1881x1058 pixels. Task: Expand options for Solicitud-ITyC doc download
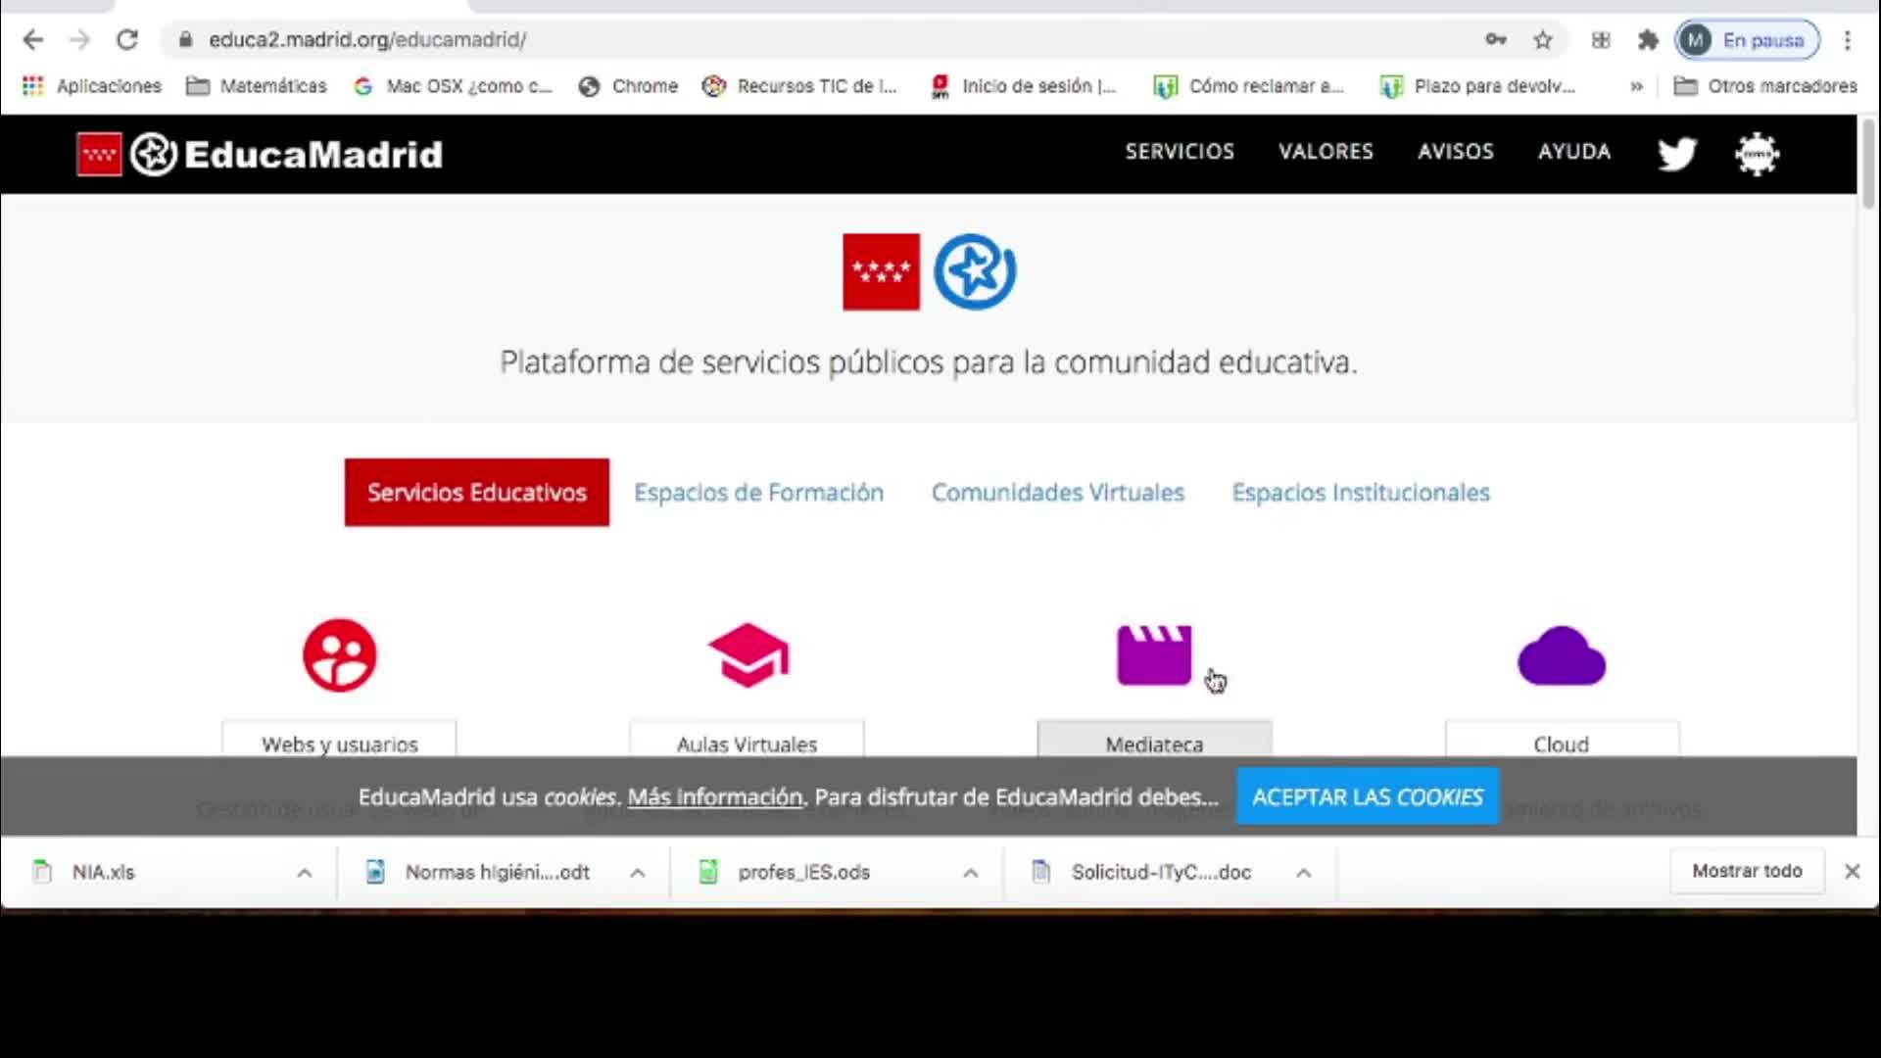[1303, 873]
